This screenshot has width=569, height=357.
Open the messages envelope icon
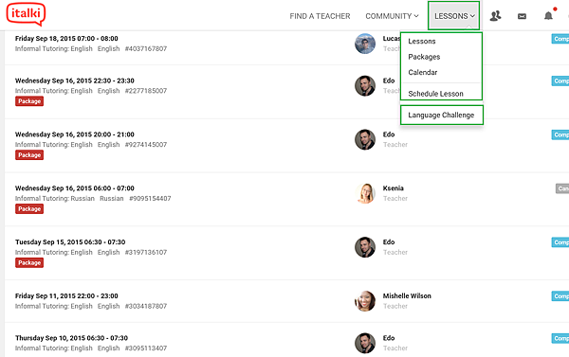point(522,16)
